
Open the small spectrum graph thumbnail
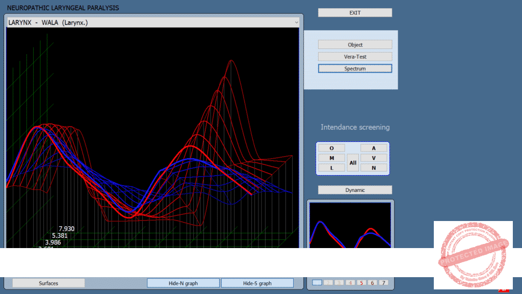[350, 226]
